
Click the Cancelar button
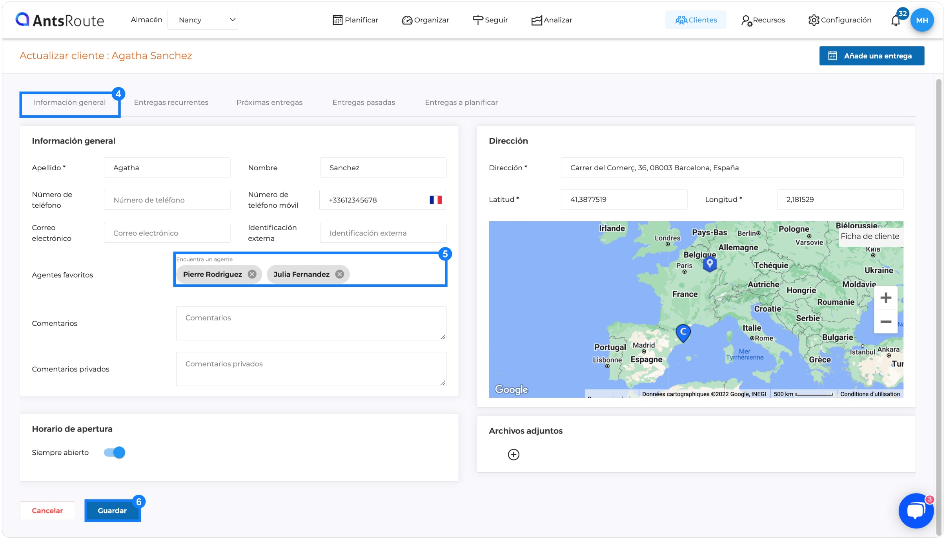pos(47,510)
